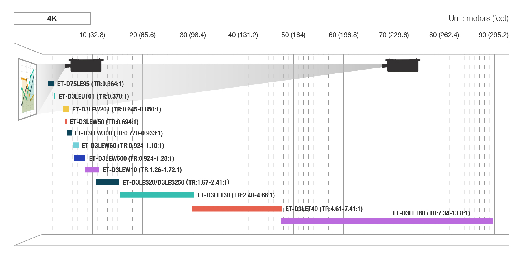Click the 50 (164) distance label
Screen dimensions: 523x259
click(x=293, y=35)
